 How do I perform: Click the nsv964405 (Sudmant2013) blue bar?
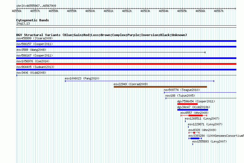pos(126,70)
